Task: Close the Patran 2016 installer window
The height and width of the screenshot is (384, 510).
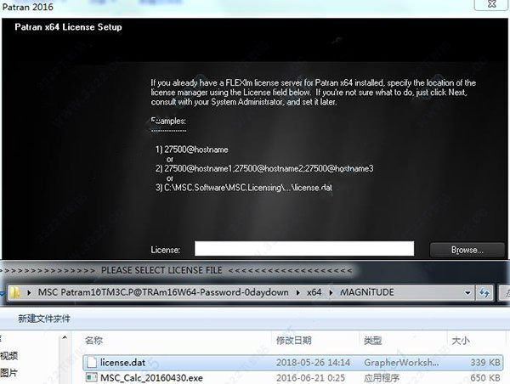Action: (492, 4)
